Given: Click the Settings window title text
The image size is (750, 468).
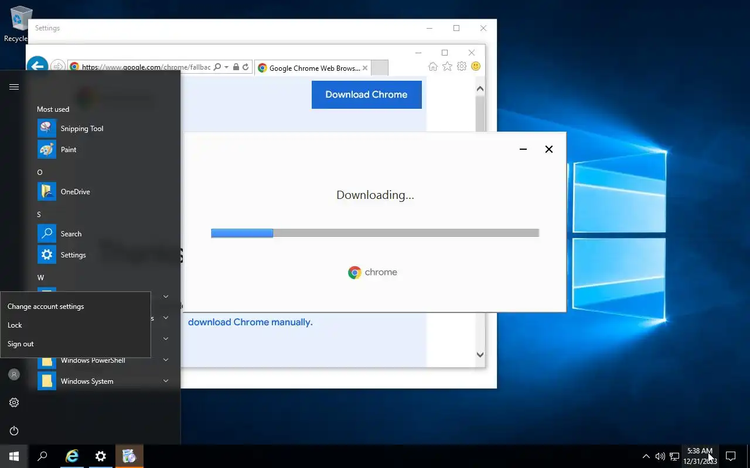Looking at the screenshot, I should tap(47, 28).
